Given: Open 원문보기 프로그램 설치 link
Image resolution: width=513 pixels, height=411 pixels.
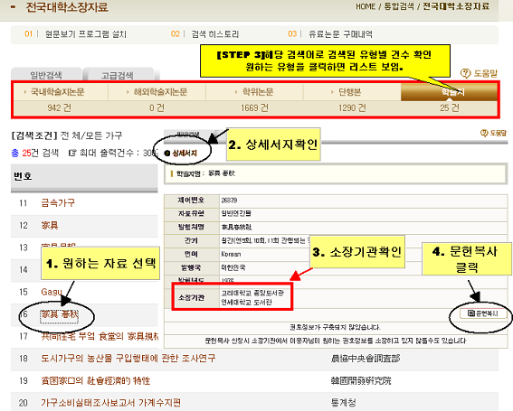Looking at the screenshot, I should click(85, 34).
